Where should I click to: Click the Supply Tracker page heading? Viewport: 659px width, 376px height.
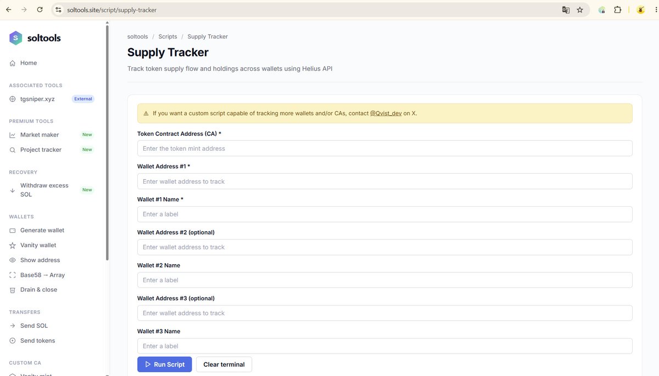(x=168, y=53)
